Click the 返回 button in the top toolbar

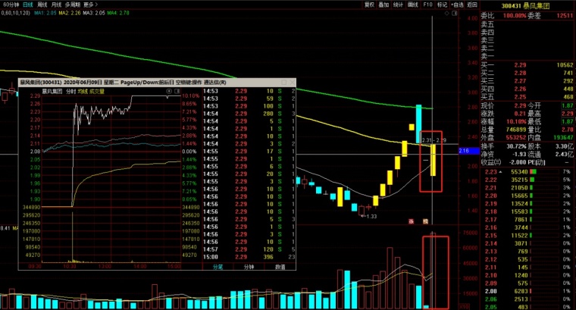tap(471, 5)
